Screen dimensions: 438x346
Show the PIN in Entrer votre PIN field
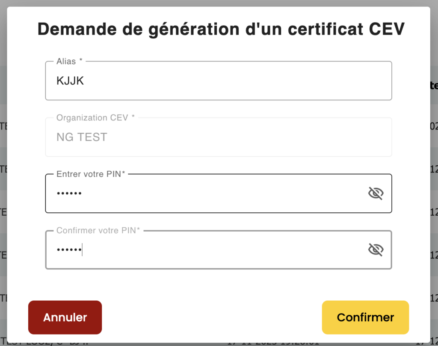tap(376, 194)
